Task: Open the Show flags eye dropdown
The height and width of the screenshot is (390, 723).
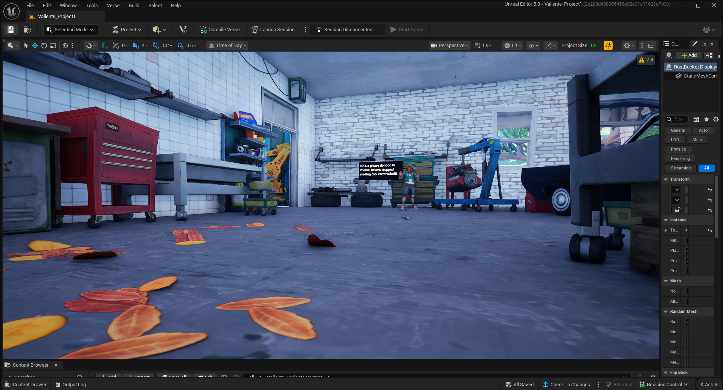Action: [x=533, y=46]
